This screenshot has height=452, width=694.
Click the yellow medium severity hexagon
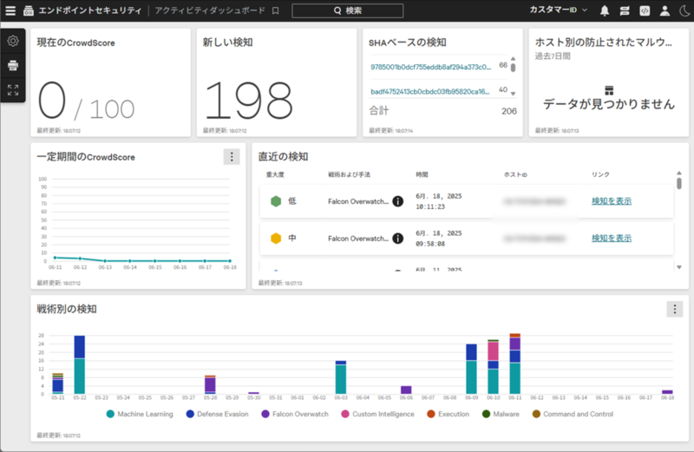[x=276, y=239]
